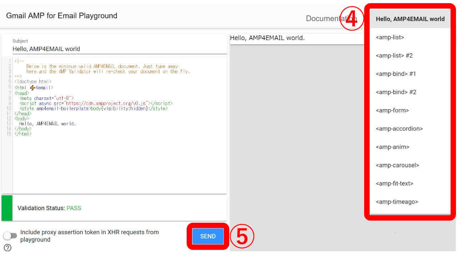Choose the <amp-accordion> template

click(399, 129)
